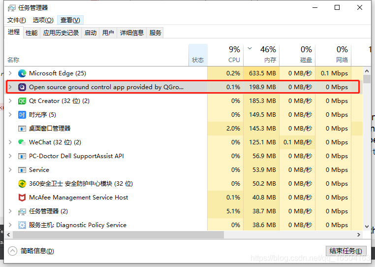Image resolution: width=375 pixels, height=267 pixels.
Task: Sort by the 状态 column header
Action: tap(198, 55)
